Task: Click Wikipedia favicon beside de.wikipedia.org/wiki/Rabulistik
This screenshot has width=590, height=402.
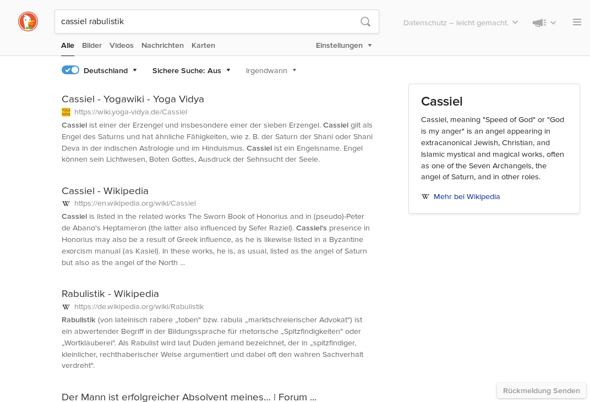Action: [x=66, y=307]
